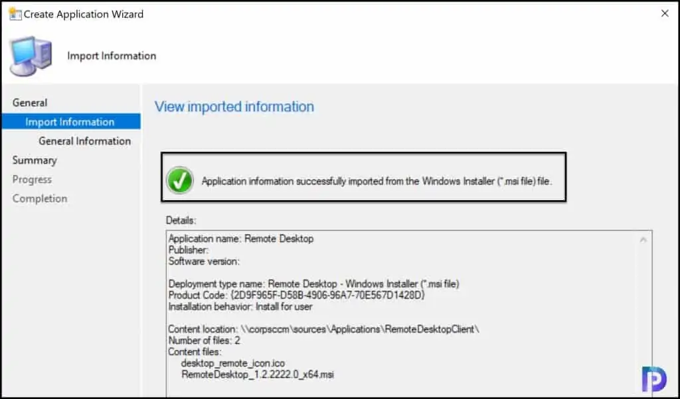The image size is (680, 399).
Task: Select Import Information step in sidebar
Action: tap(71, 121)
